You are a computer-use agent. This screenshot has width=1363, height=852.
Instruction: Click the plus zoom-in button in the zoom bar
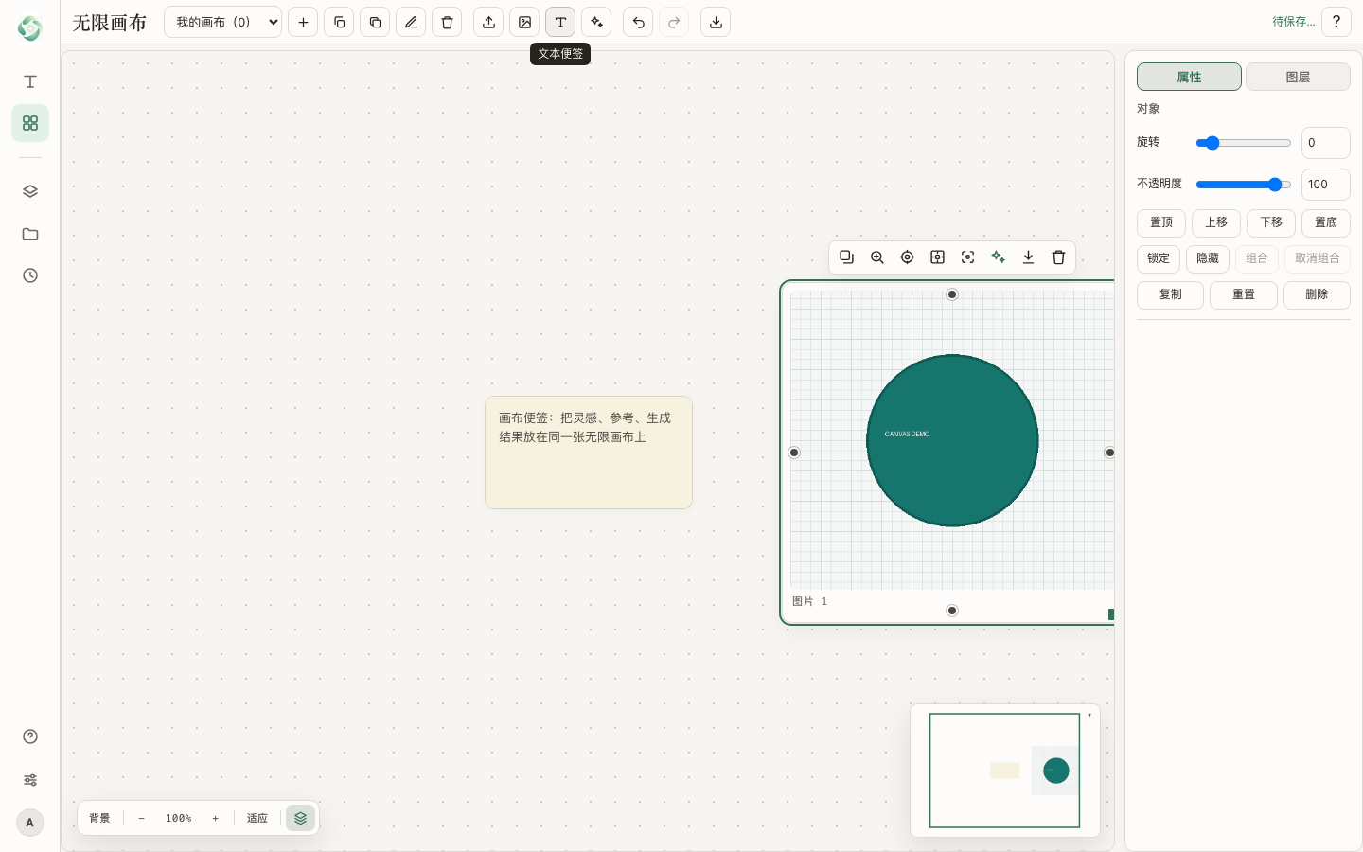pos(216,818)
